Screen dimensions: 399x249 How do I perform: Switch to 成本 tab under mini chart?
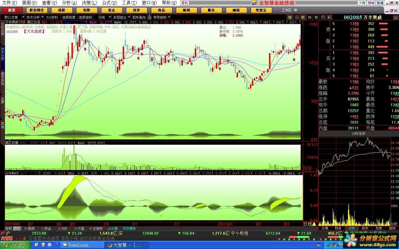(365, 228)
